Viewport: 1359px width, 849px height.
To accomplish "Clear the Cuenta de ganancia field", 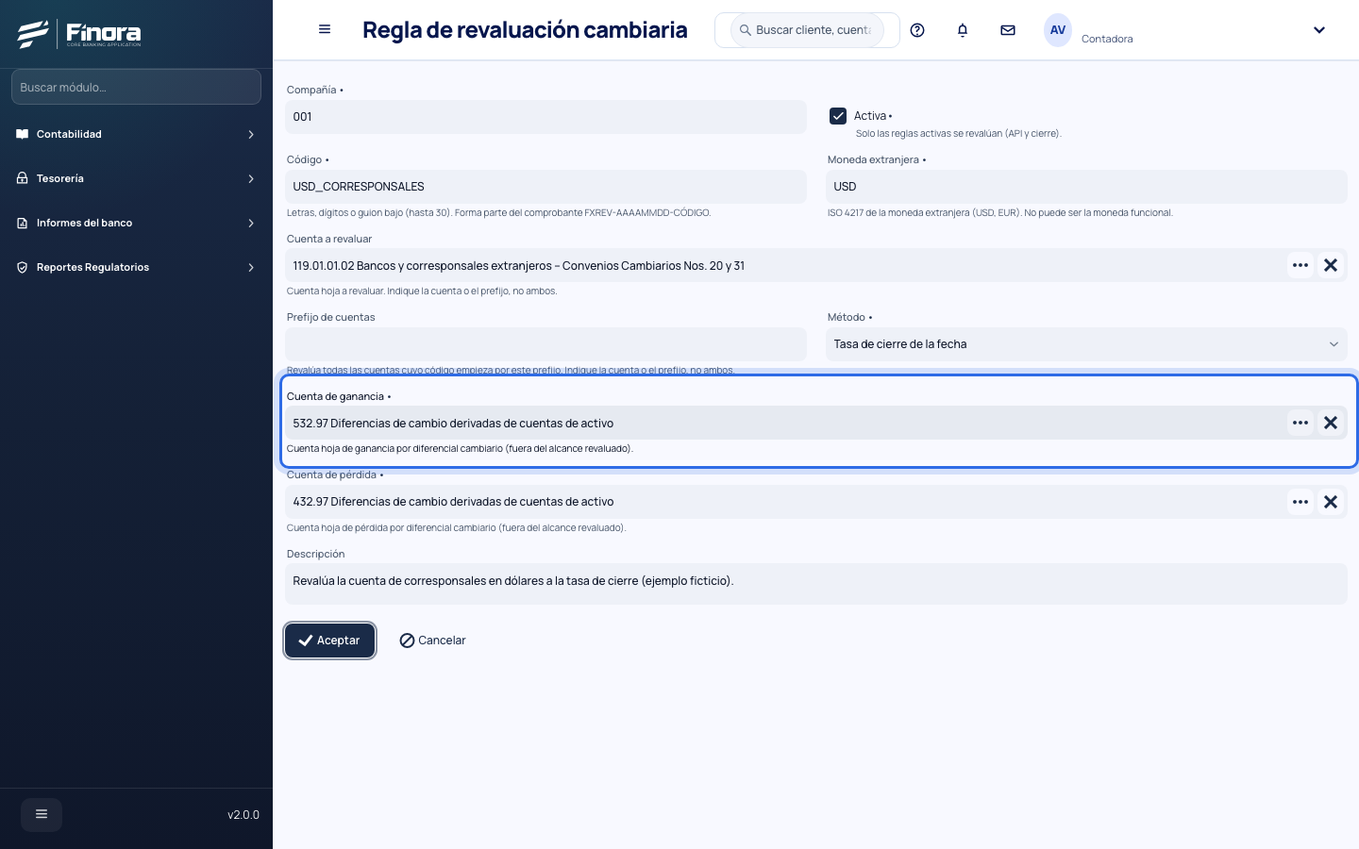I will tap(1331, 423).
